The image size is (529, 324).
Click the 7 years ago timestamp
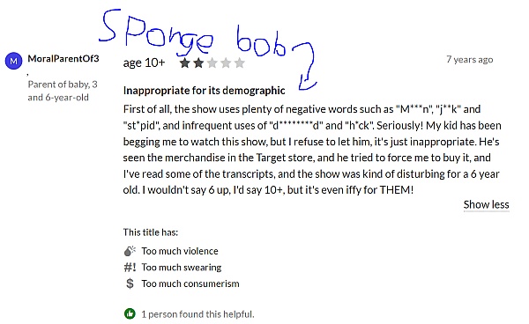[x=470, y=60]
